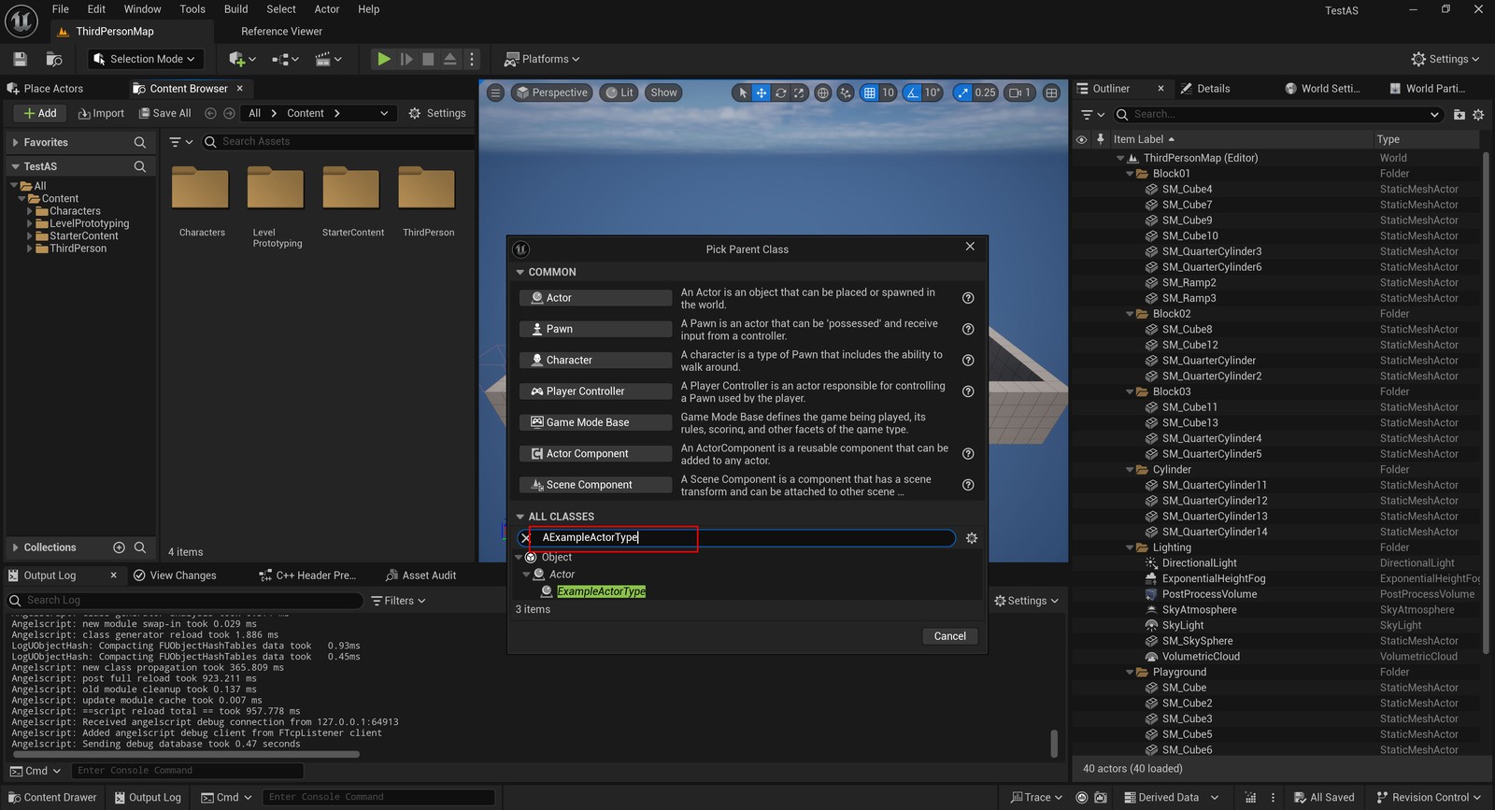Open the Tools menu
This screenshot has height=810, width=1495.
point(192,9)
